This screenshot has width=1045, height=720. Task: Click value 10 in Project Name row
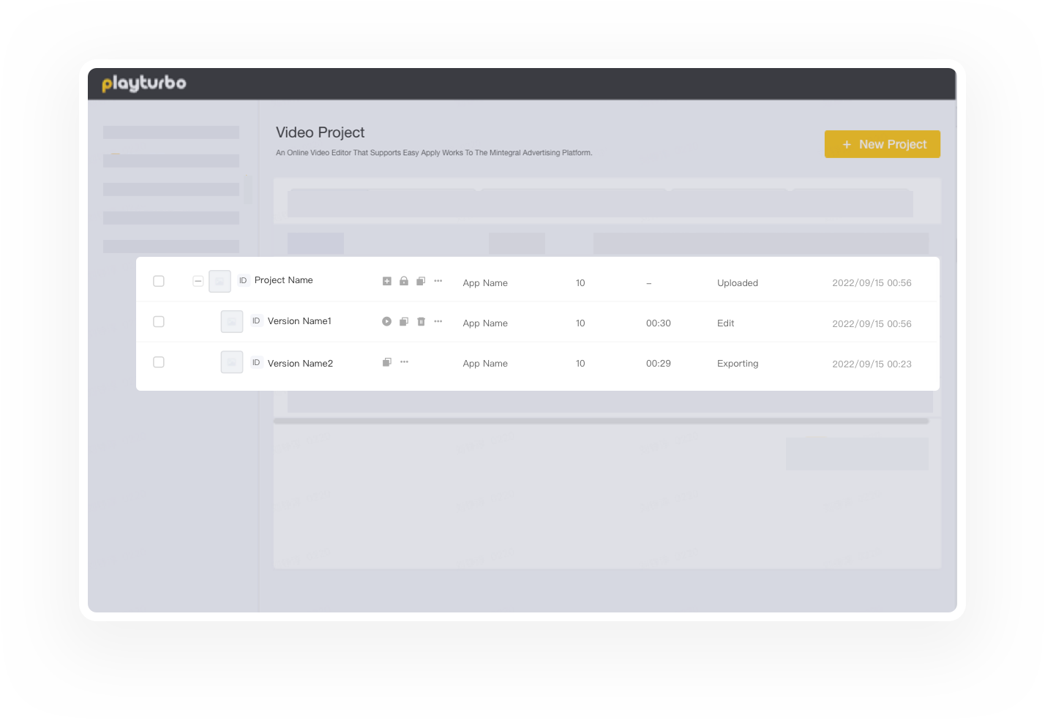[580, 283]
